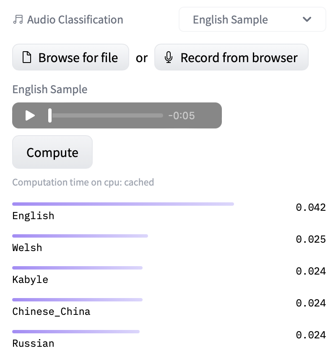The height and width of the screenshot is (356, 333).
Task: Click the microphone icon to record
Action: click(169, 58)
